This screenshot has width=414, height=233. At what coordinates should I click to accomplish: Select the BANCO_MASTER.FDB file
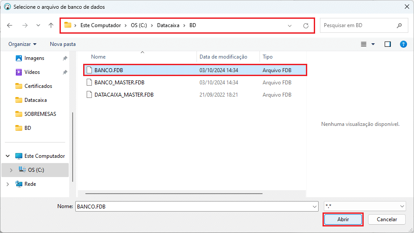119,82
